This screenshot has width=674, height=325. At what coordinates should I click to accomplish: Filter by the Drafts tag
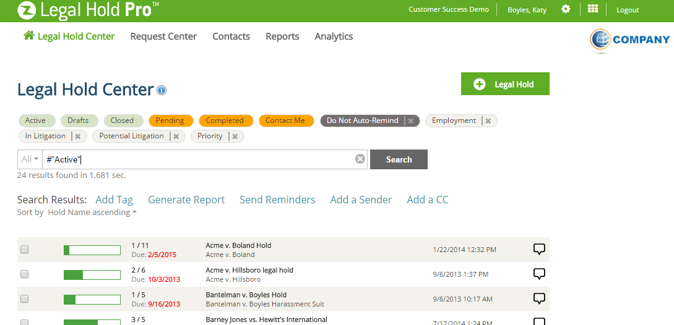click(x=79, y=120)
